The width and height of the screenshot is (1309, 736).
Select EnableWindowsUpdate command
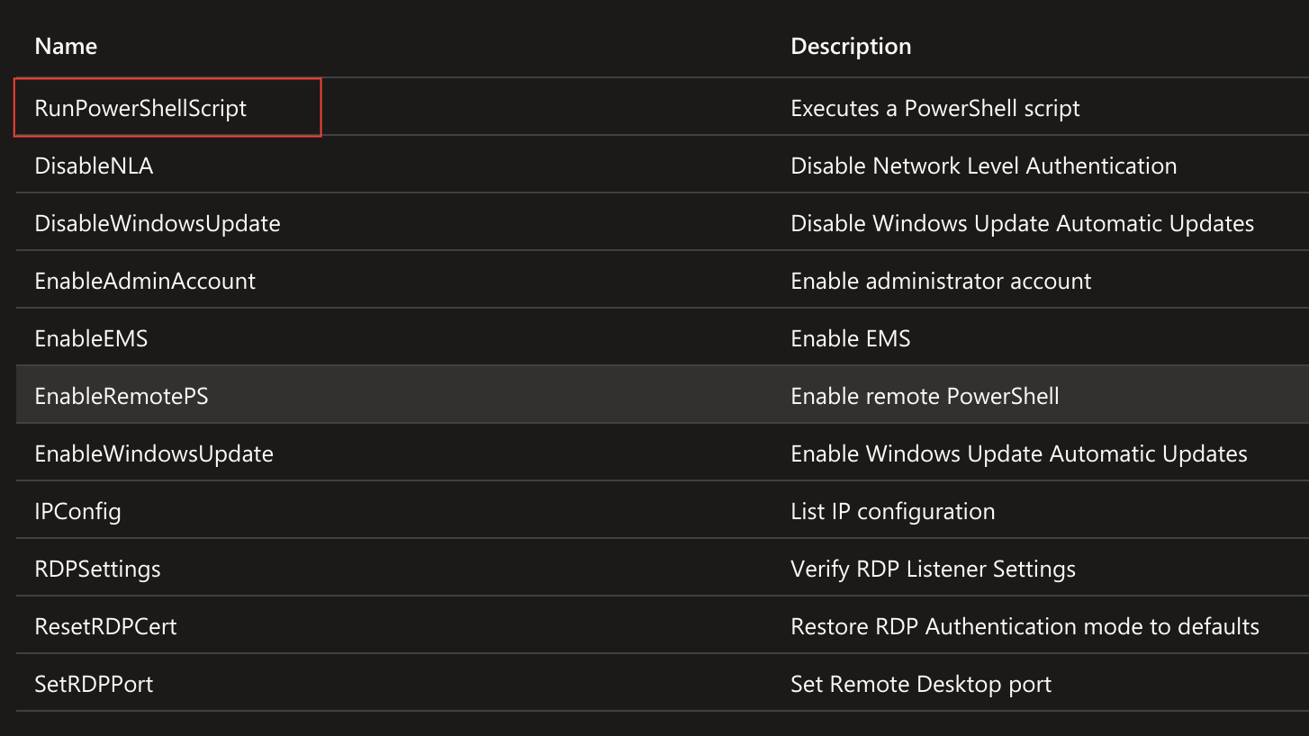[x=154, y=453]
